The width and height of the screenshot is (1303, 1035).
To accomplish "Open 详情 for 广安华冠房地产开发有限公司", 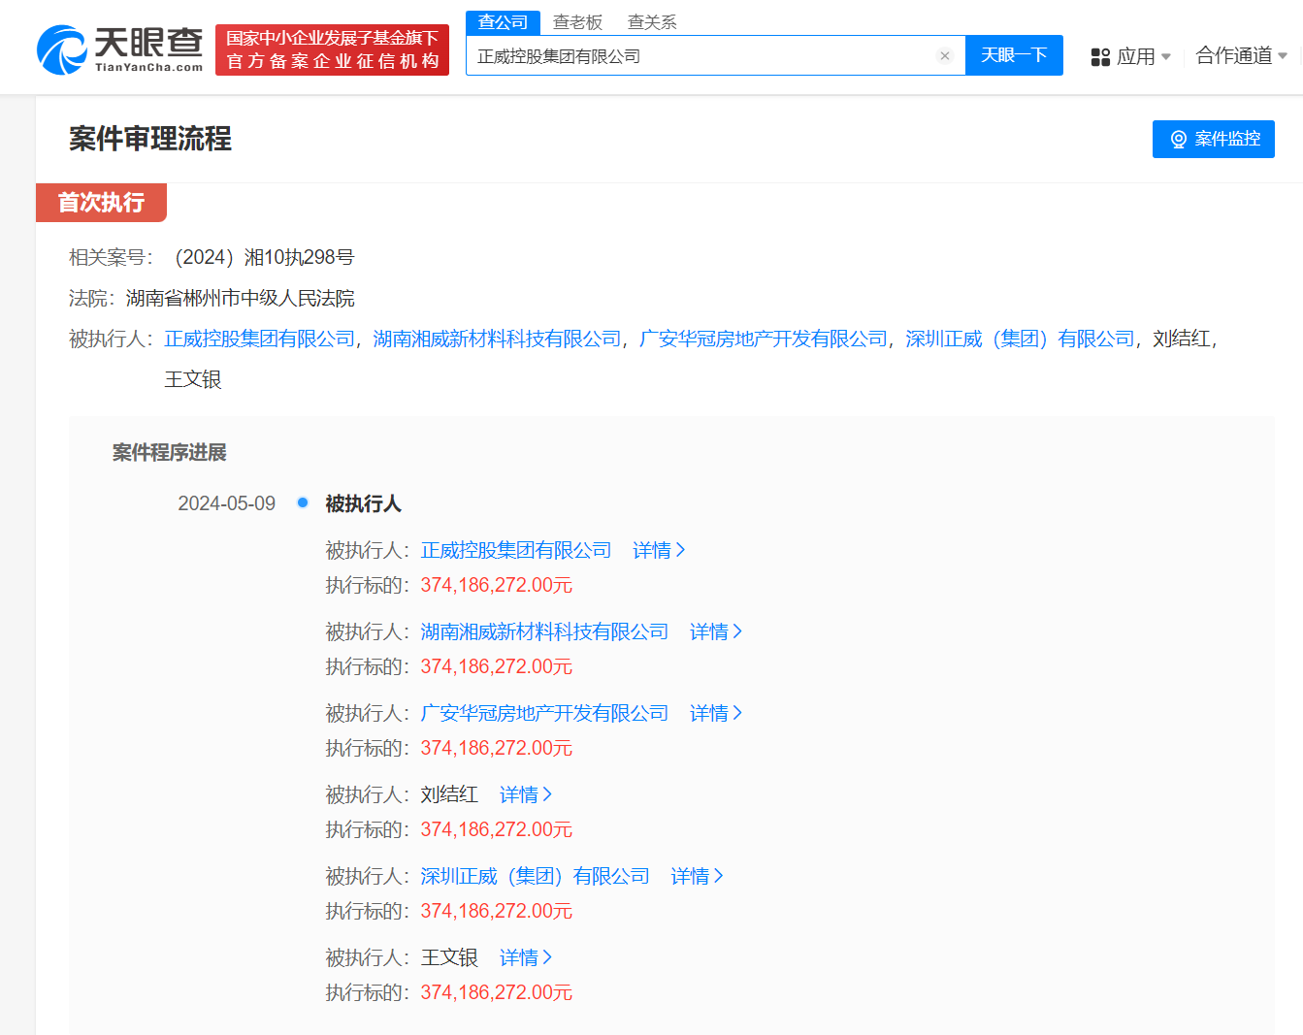I will pyautogui.click(x=715, y=713).
